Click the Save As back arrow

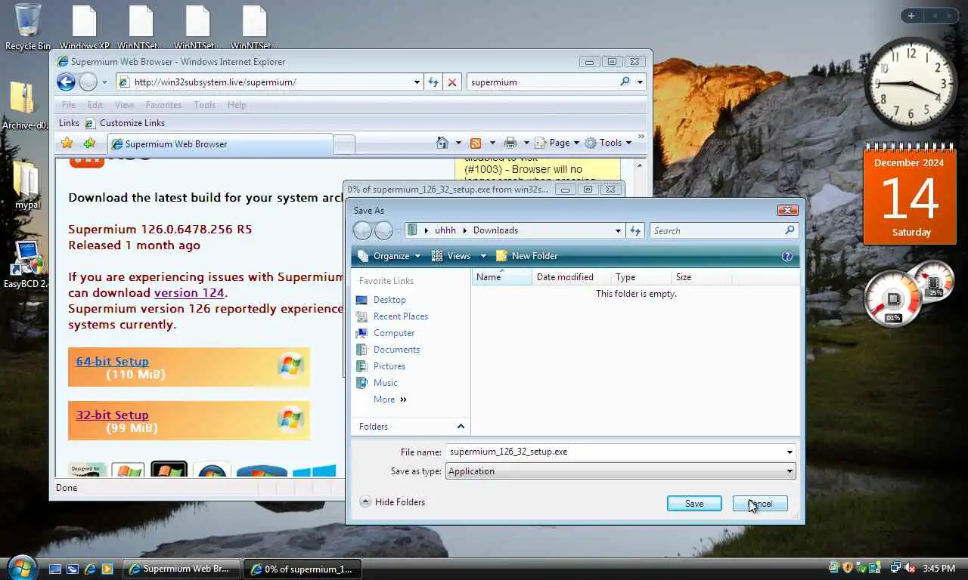pyautogui.click(x=362, y=230)
